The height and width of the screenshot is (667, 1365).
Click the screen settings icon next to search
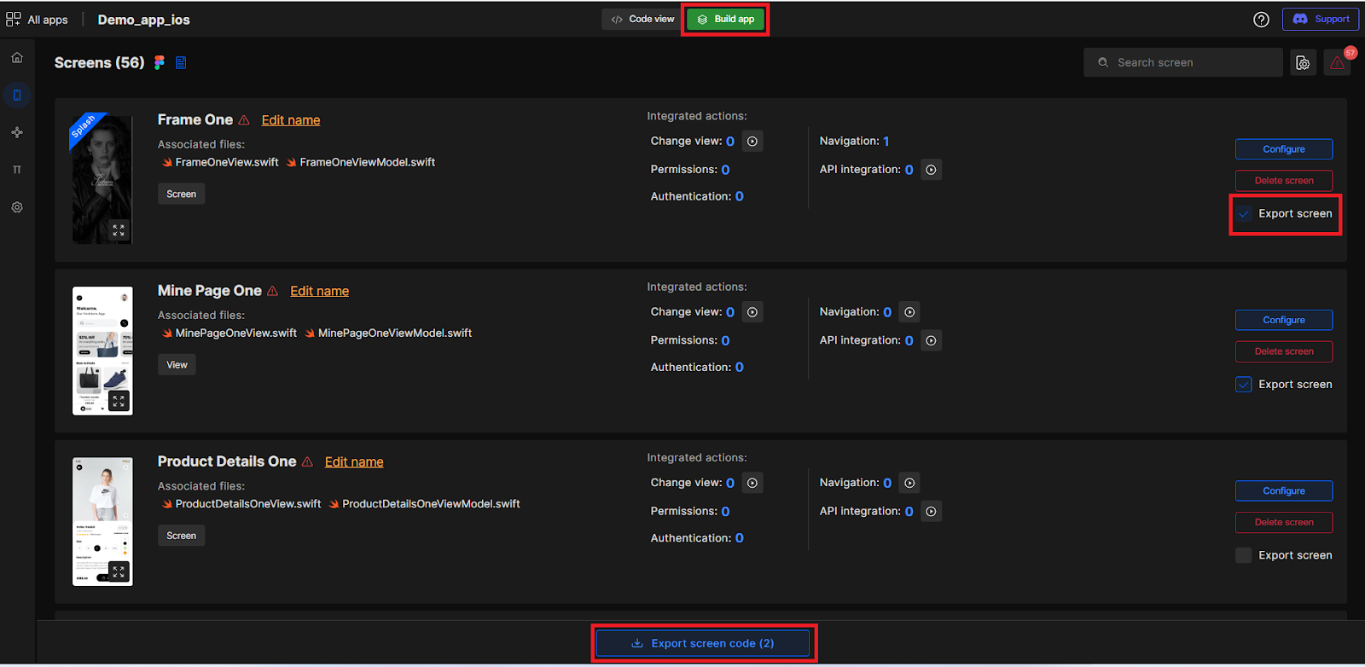click(x=1303, y=63)
